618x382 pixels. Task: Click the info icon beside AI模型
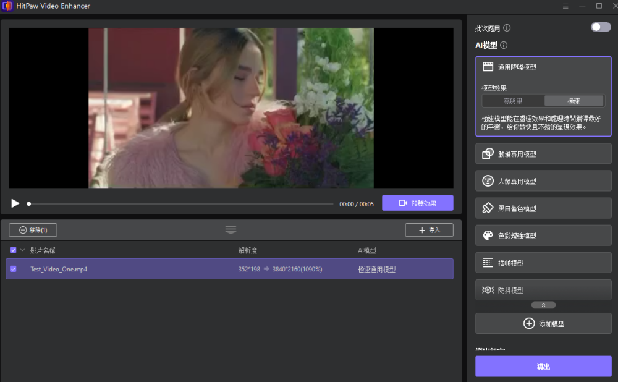504,45
